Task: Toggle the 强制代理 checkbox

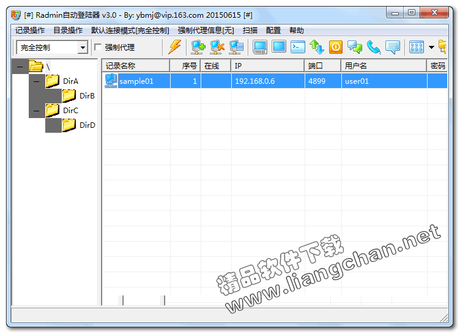Action: coord(98,47)
